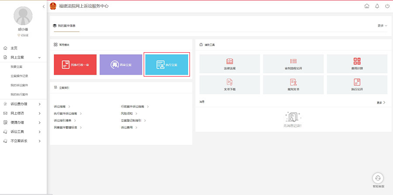Select 我的诉讼案件 in the sidebar
The image size is (393, 195).
[19, 85]
